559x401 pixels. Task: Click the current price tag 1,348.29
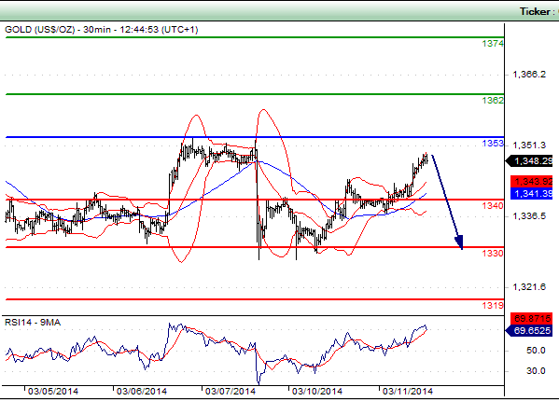point(529,161)
